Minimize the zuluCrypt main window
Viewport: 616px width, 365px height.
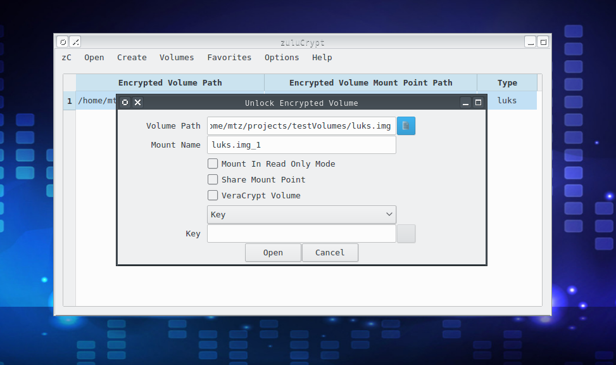tap(531, 42)
